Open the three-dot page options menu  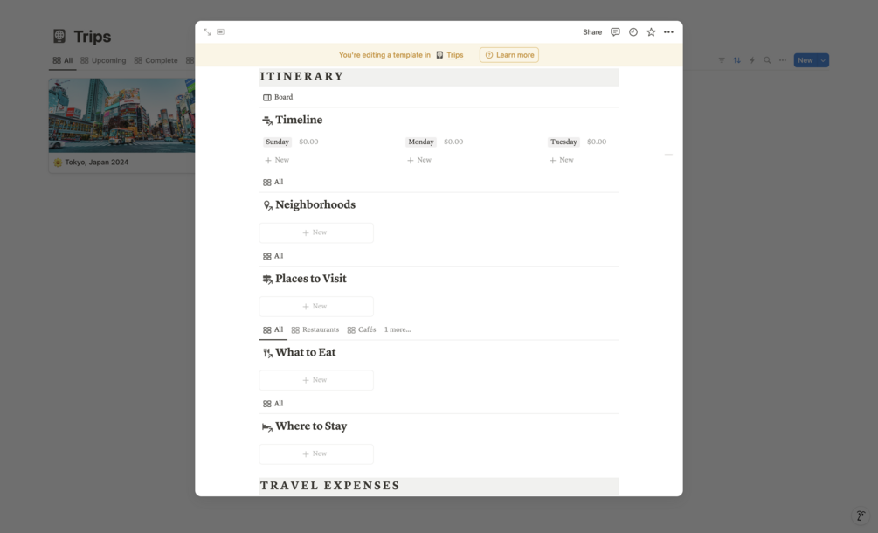click(668, 32)
